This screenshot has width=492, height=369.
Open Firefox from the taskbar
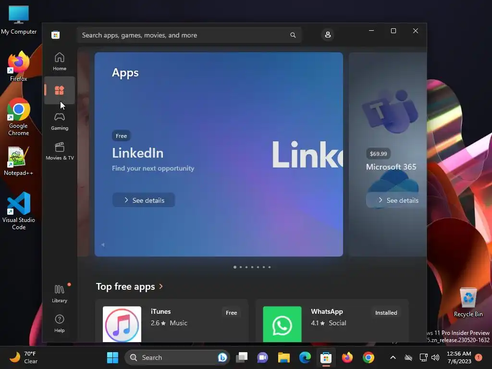[347, 357]
